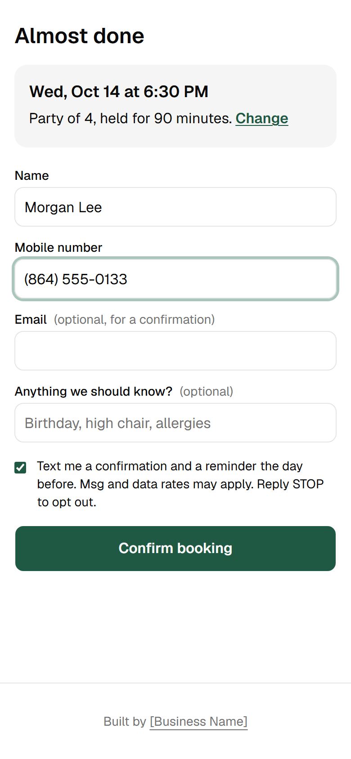Focus the Mobile number input field
Image resolution: width=351 pixels, height=759 pixels.
tap(175, 279)
